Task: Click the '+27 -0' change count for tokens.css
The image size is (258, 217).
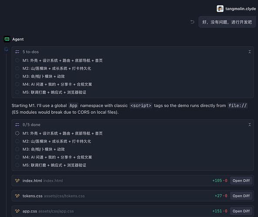Action: [221, 196]
